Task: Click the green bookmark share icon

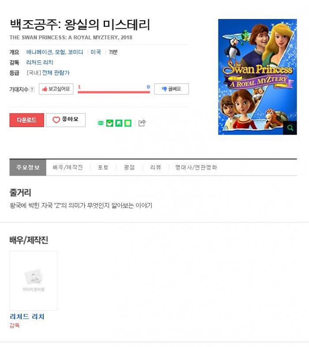Action: pyautogui.click(x=119, y=123)
